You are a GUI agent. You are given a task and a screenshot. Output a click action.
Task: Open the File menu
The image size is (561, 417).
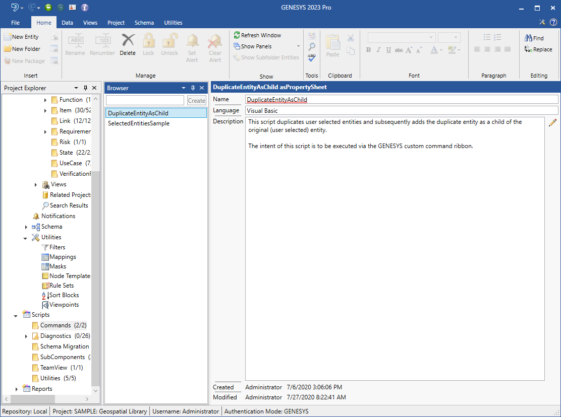15,23
